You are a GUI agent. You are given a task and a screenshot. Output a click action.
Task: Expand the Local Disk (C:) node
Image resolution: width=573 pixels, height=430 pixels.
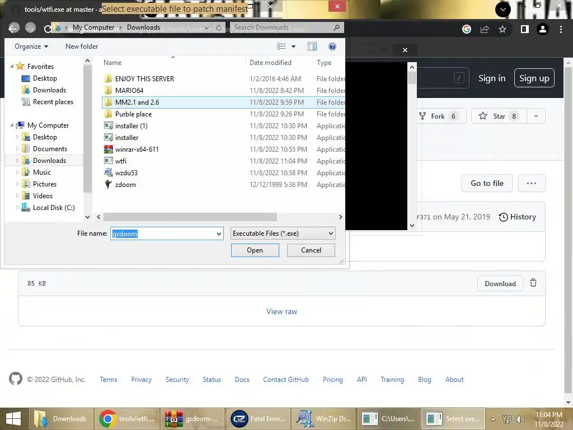click(x=17, y=208)
